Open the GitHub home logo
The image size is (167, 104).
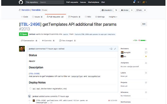[x=21, y=2]
